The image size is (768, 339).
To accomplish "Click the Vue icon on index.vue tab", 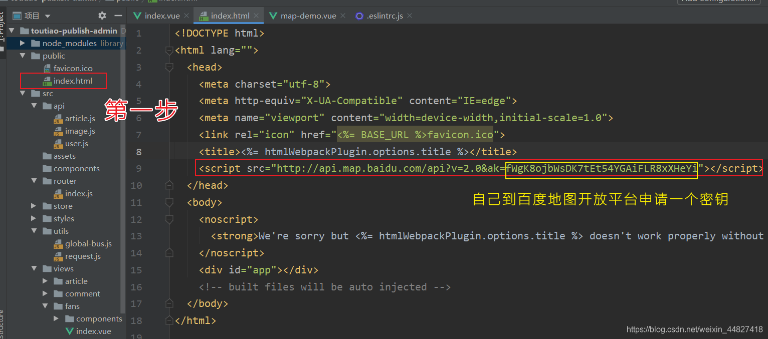I will click(137, 16).
